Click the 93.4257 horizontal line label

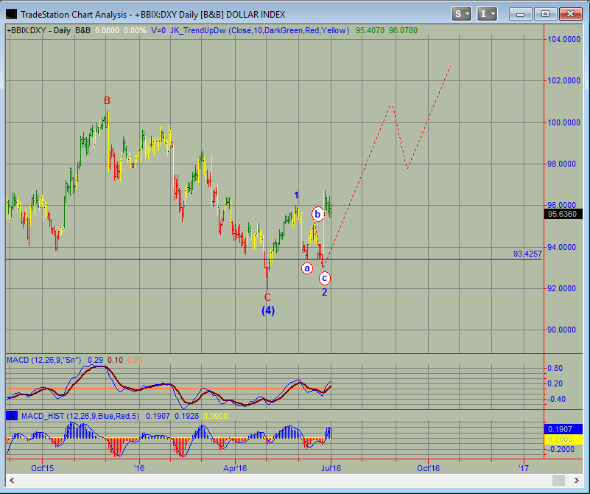(527, 254)
